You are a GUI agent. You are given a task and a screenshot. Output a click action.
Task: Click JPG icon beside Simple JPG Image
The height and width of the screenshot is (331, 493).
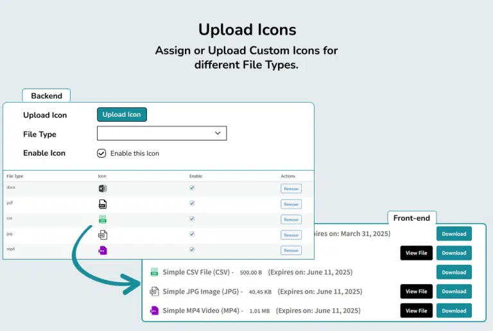tap(154, 291)
